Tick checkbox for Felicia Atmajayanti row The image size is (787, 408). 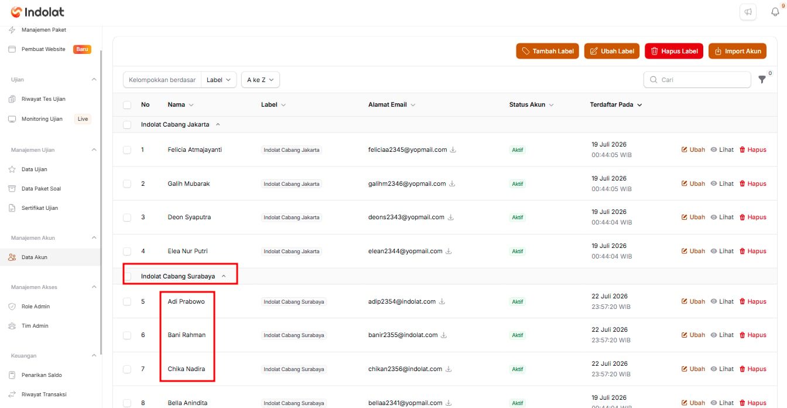coord(127,150)
